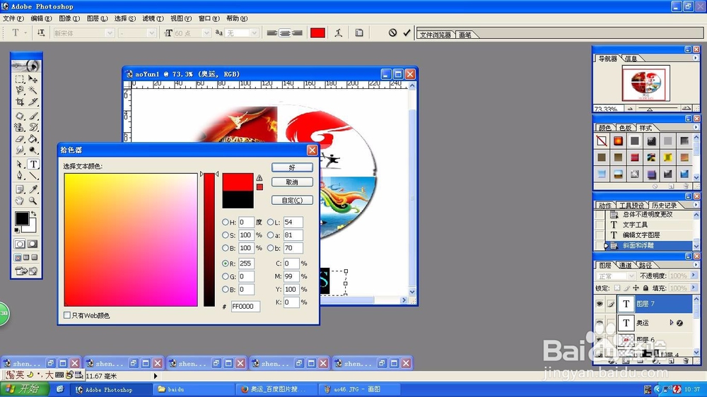This screenshot has height=397, width=707.
Task: Click the foreground color swatch
Action: (22, 218)
